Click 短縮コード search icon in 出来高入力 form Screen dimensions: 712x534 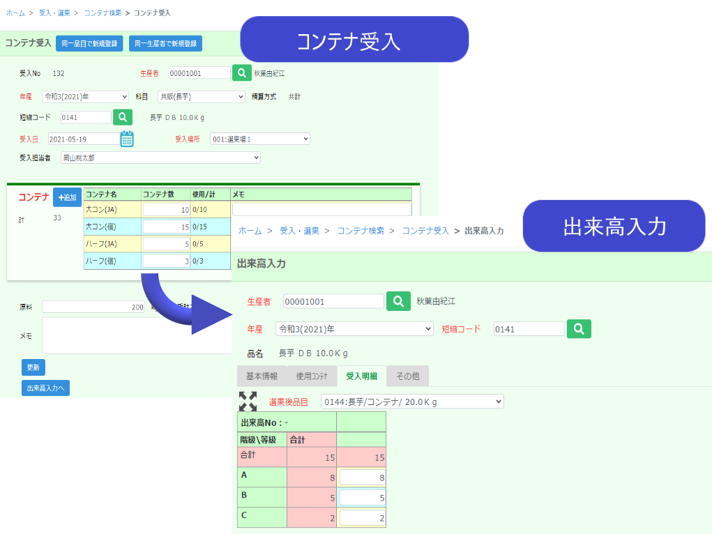point(579,329)
